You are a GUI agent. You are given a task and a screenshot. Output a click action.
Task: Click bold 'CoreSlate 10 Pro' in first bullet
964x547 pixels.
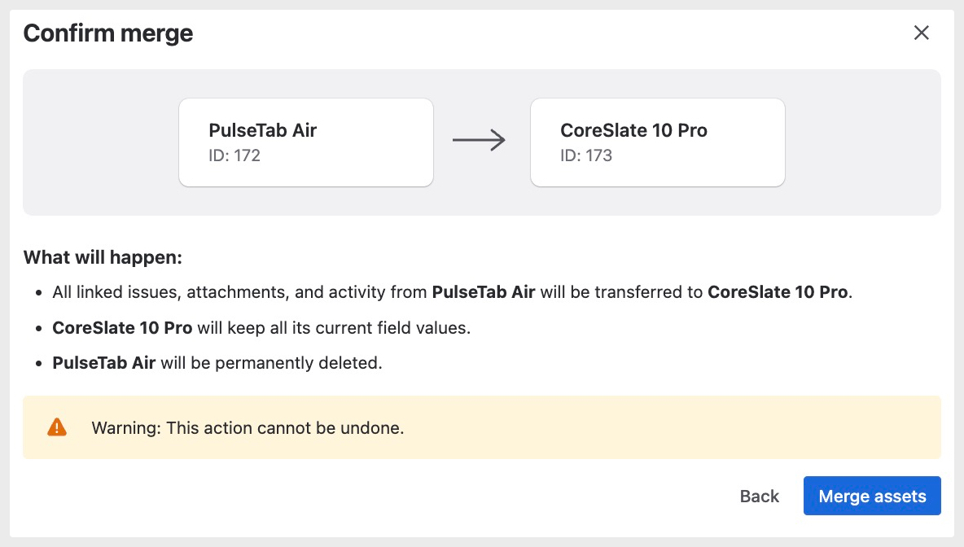coord(778,292)
